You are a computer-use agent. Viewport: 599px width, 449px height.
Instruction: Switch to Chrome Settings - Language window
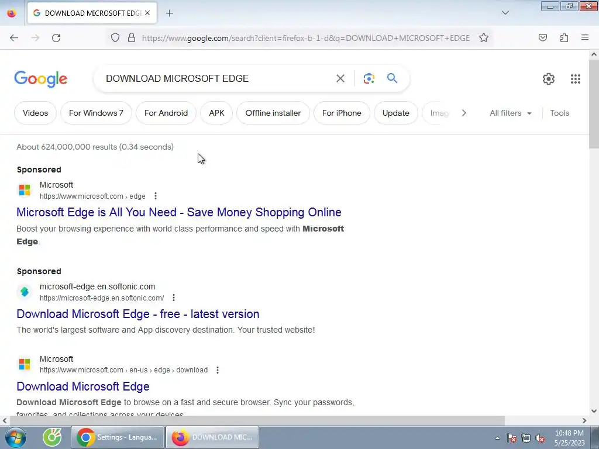click(118, 437)
